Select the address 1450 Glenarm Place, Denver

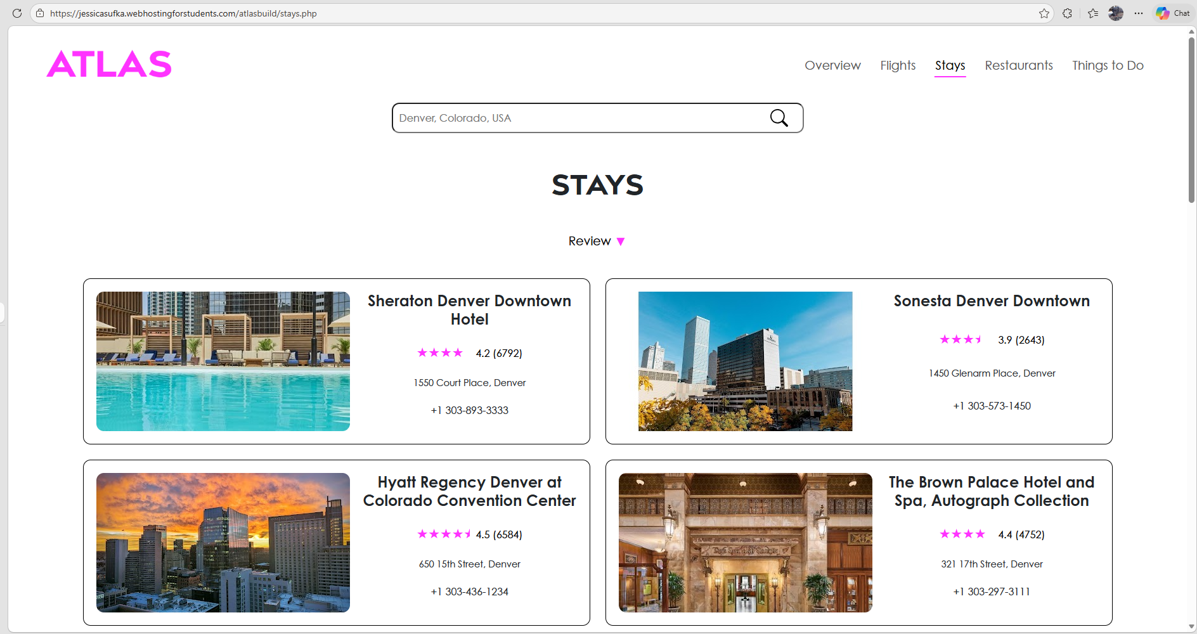click(992, 373)
